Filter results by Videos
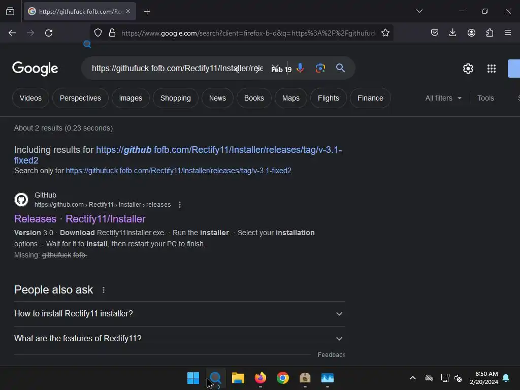The height and width of the screenshot is (390, 520). 30,98
